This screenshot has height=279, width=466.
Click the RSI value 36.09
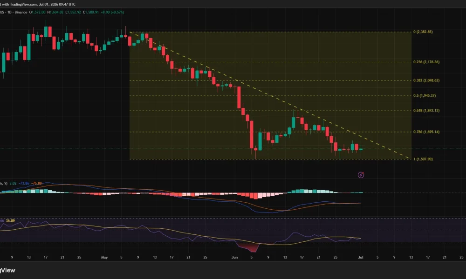tap(10, 220)
